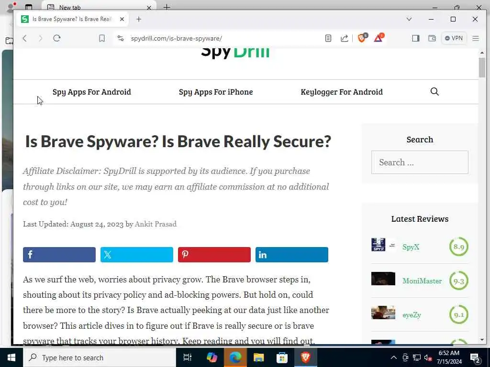
Task: Expand the tab search chevron
Action: click(409, 19)
